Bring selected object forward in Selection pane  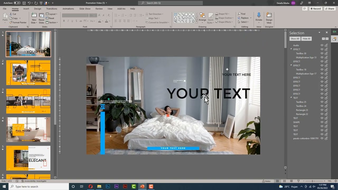[323, 39]
